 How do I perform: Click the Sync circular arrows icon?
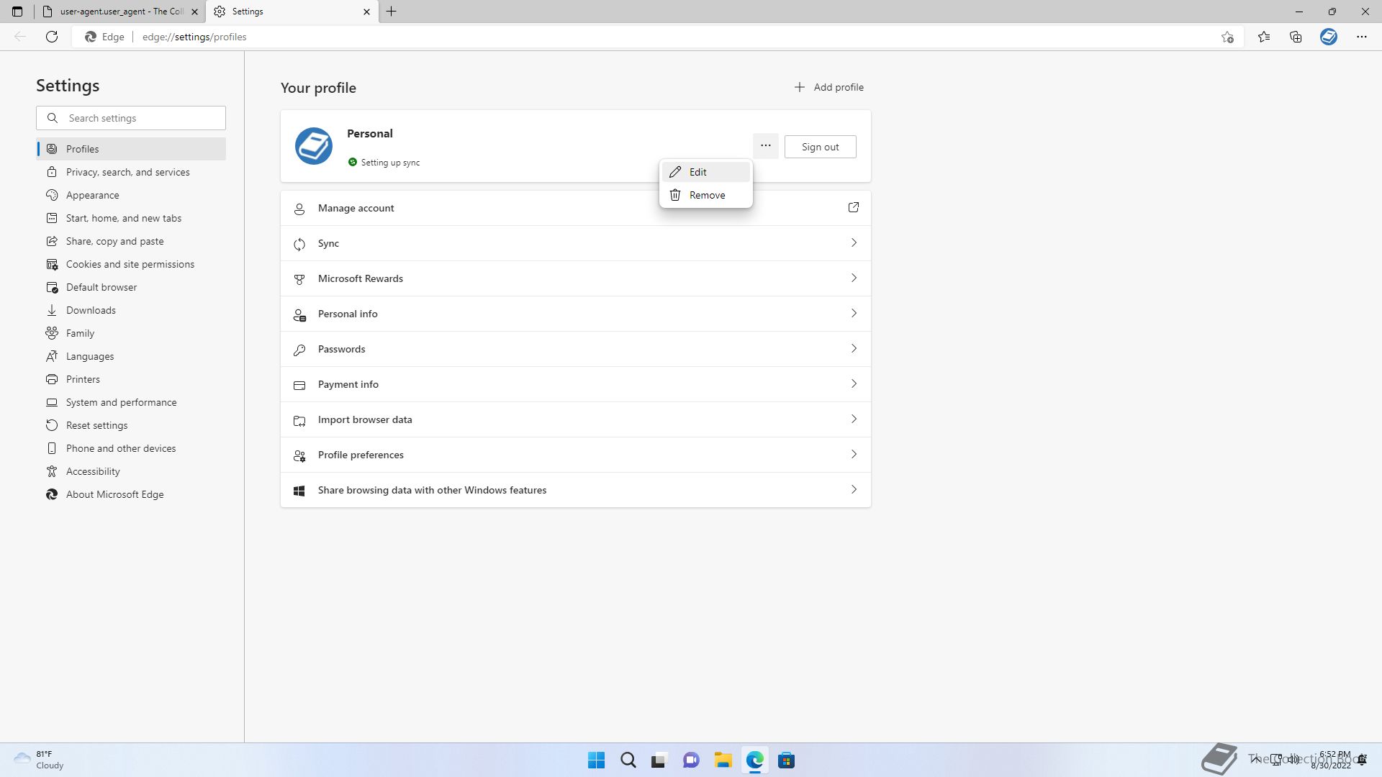pyautogui.click(x=299, y=244)
